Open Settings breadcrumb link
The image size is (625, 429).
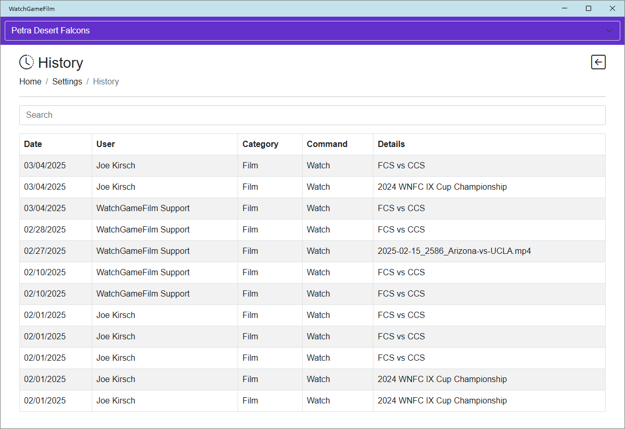tap(67, 82)
